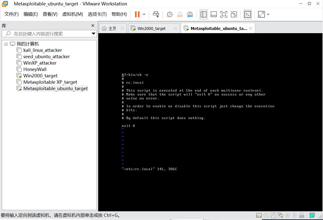323x220 pixels.
Task: Click the Ctrl+G status bar hint text
Action: tap(60, 215)
